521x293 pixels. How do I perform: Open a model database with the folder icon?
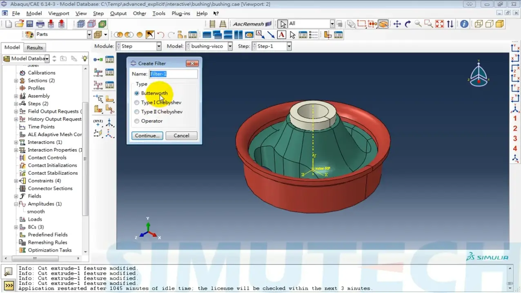(19, 24)
